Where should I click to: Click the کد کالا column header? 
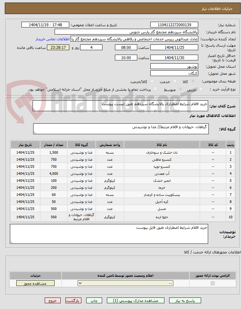213,145
